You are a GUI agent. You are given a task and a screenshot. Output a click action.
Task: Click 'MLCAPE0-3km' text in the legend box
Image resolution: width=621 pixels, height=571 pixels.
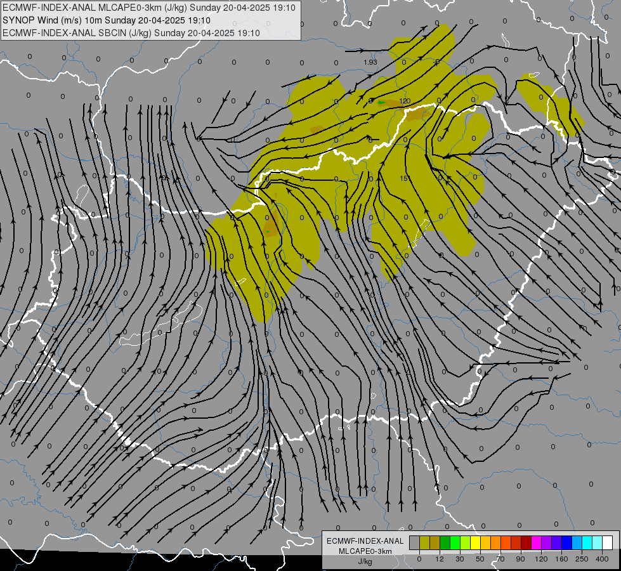click(x=365, y=551)
